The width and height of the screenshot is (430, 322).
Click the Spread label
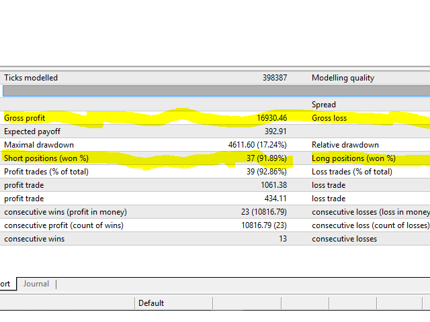(x=324, y=105)
